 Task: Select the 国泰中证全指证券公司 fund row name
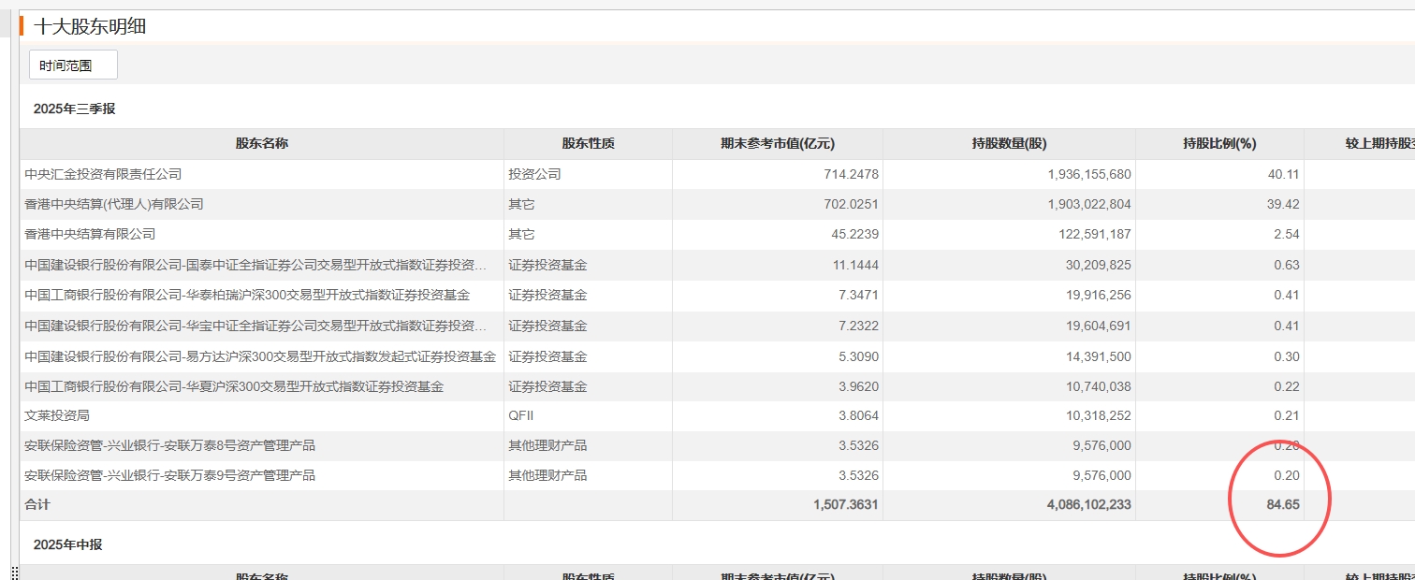coord(255,265)
